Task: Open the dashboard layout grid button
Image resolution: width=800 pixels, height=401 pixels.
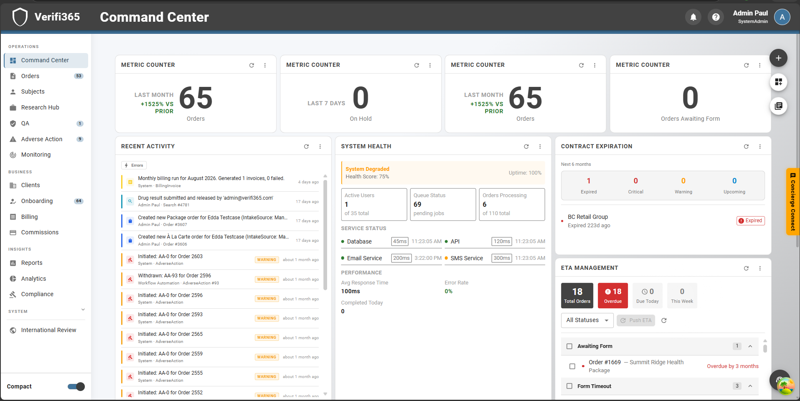Action: pyautogui.click(x=778, y=82)
